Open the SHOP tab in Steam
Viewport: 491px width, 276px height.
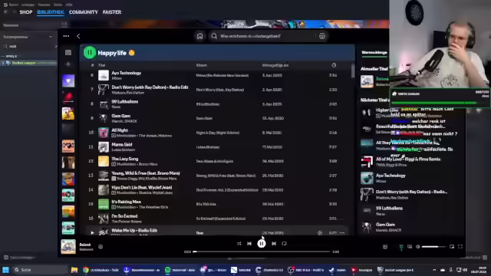coord(26,12)
